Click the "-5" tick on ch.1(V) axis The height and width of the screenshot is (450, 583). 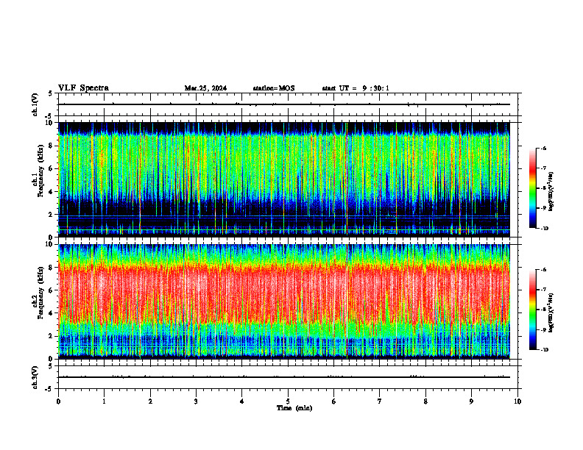pyautogui.click(x=49, y=116)
